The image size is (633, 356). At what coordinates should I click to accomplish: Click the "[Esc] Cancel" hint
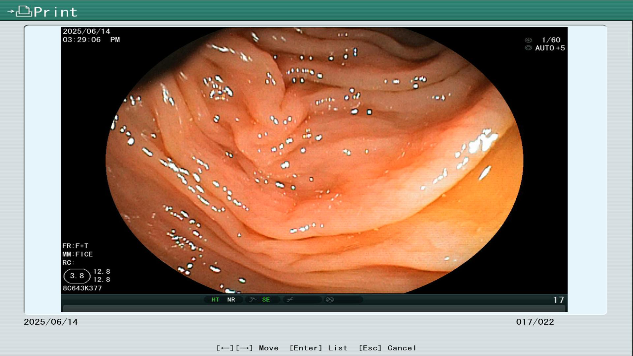pos(387,348)
